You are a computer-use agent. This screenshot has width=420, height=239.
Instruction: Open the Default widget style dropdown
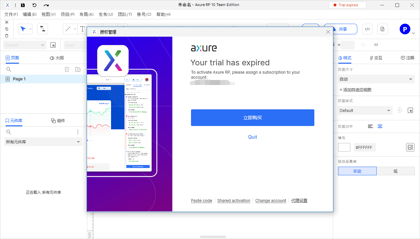[25, 45]
